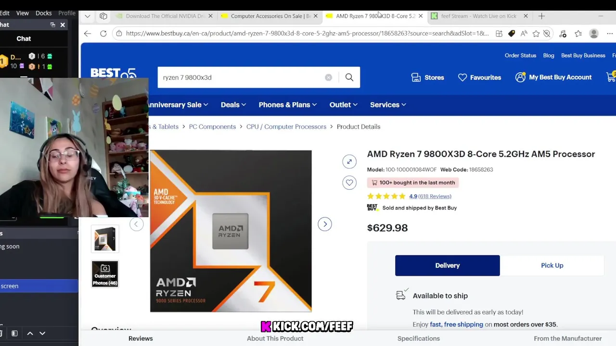Bookmark page with the star icon in address bar
Viewport: 616px width, 346px height.
click(536, 33)
